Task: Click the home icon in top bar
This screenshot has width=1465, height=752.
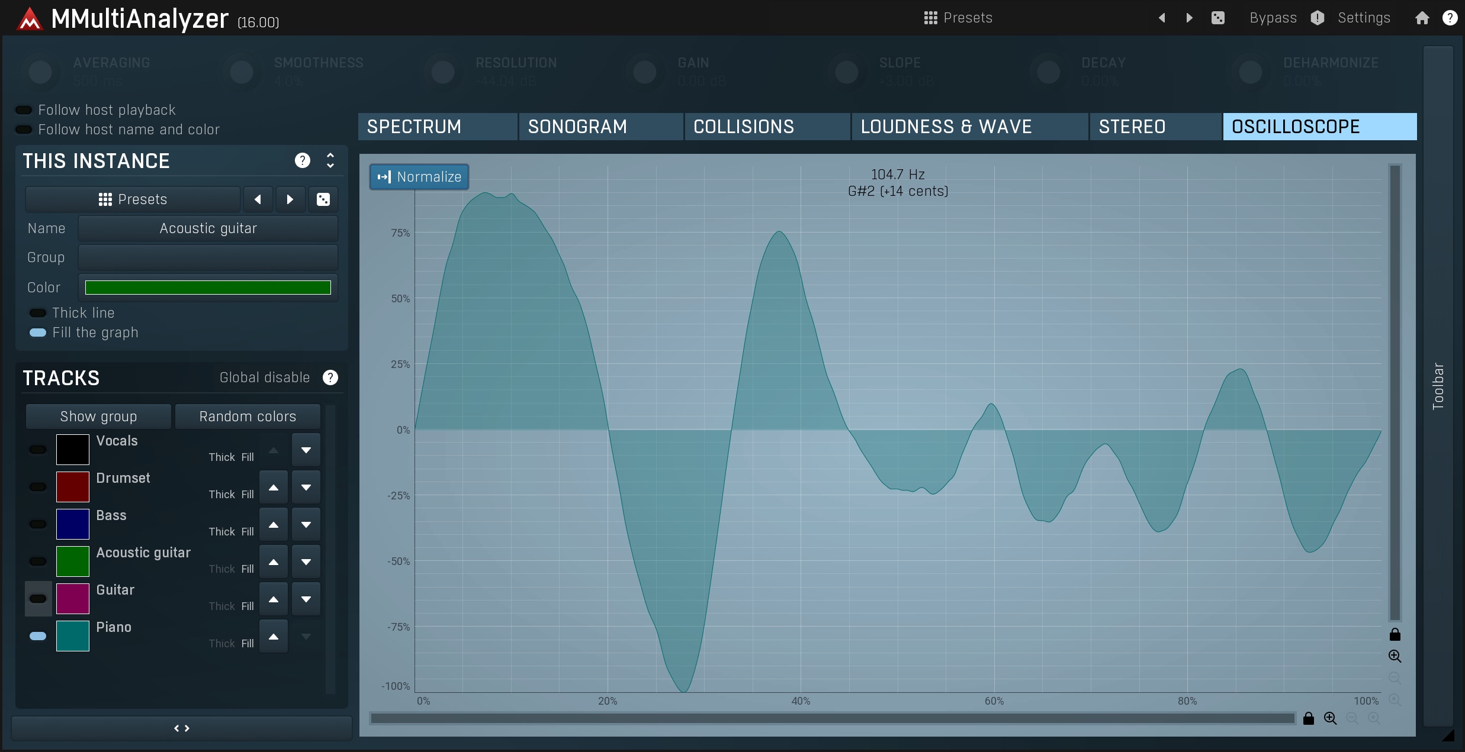Action: pos(1422,18)
